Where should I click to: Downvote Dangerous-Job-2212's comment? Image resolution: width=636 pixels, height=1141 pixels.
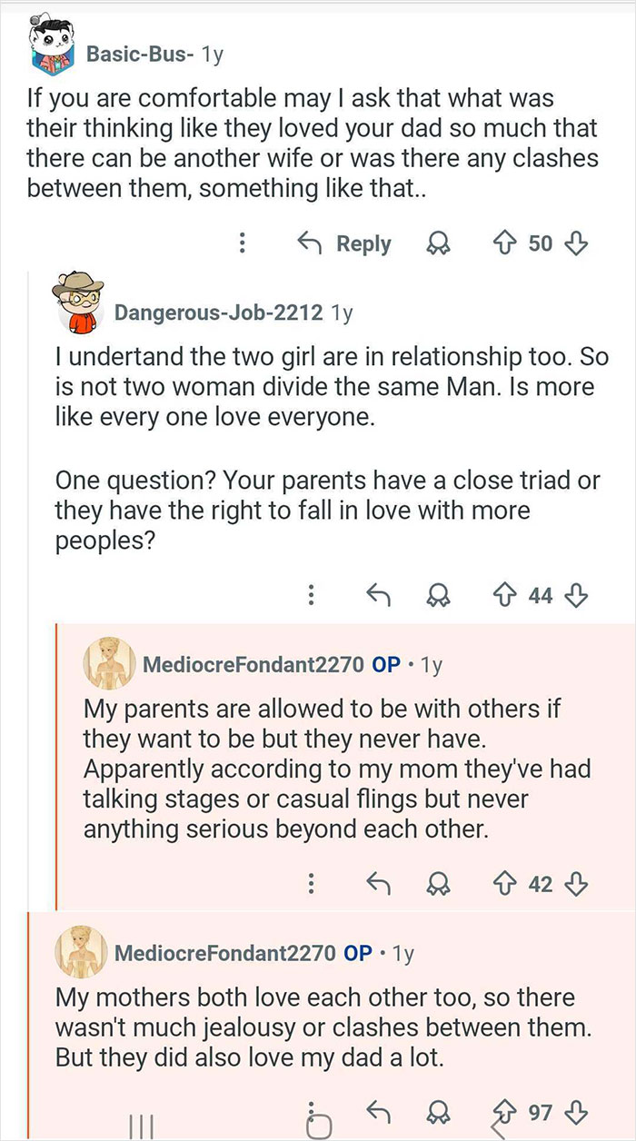coord(575,595)
